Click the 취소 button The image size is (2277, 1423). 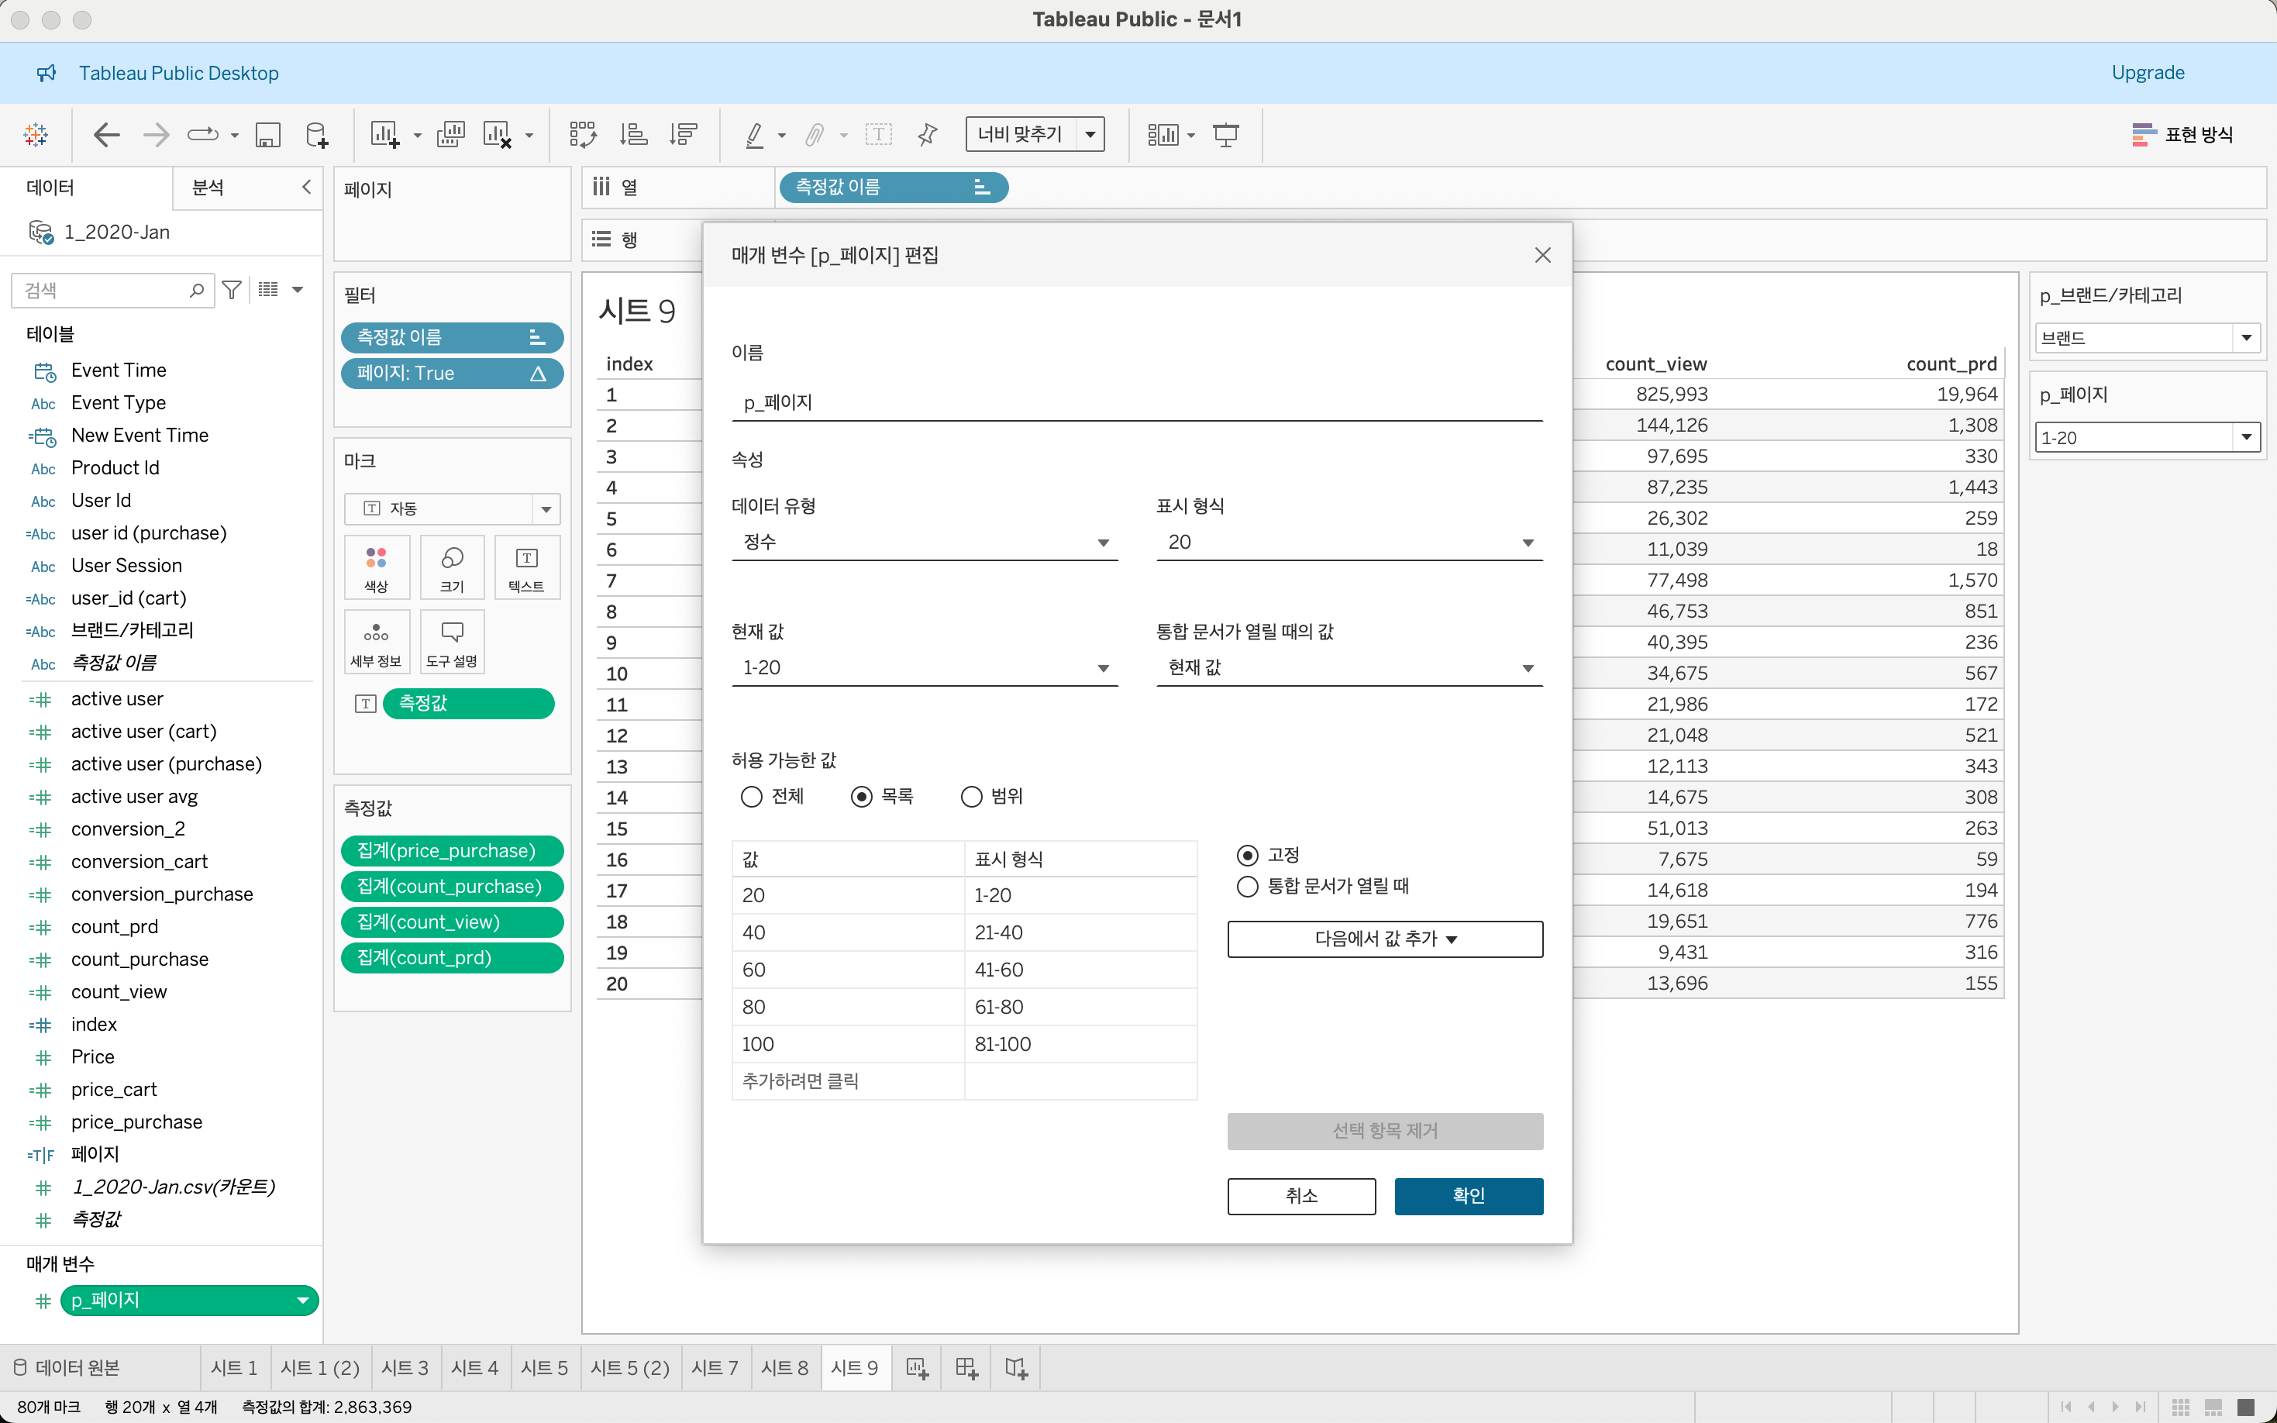click(1300, 1195)
